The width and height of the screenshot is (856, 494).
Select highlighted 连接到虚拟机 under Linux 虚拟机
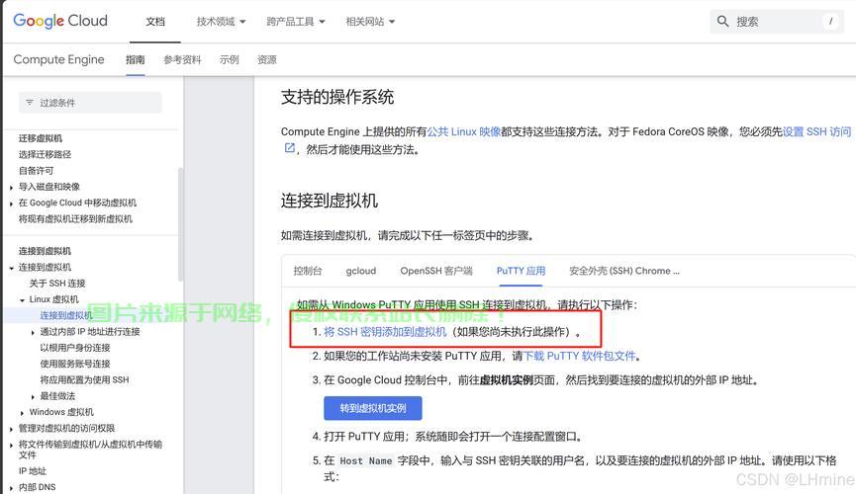(66, 315)
